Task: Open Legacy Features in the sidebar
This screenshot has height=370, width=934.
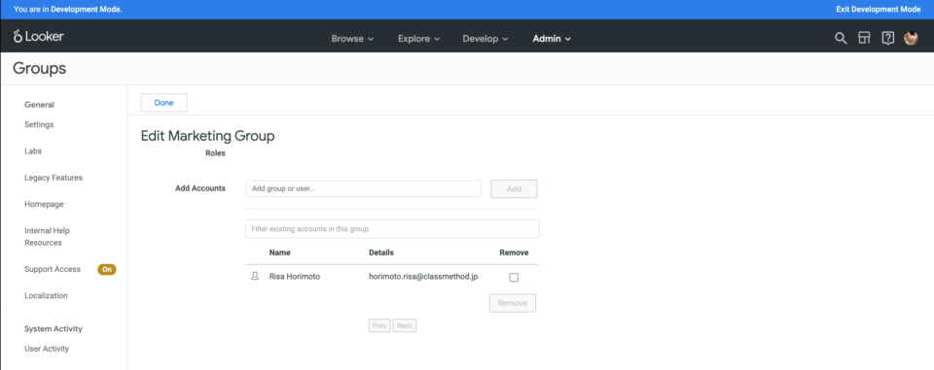Action: [54, 178]
